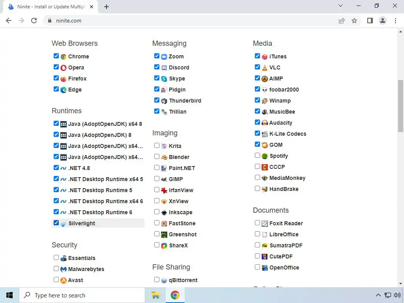Click the Audacity headphones icon
This screenshot has width=404, height=303.
pyautogui.click(x=265, y=123)
